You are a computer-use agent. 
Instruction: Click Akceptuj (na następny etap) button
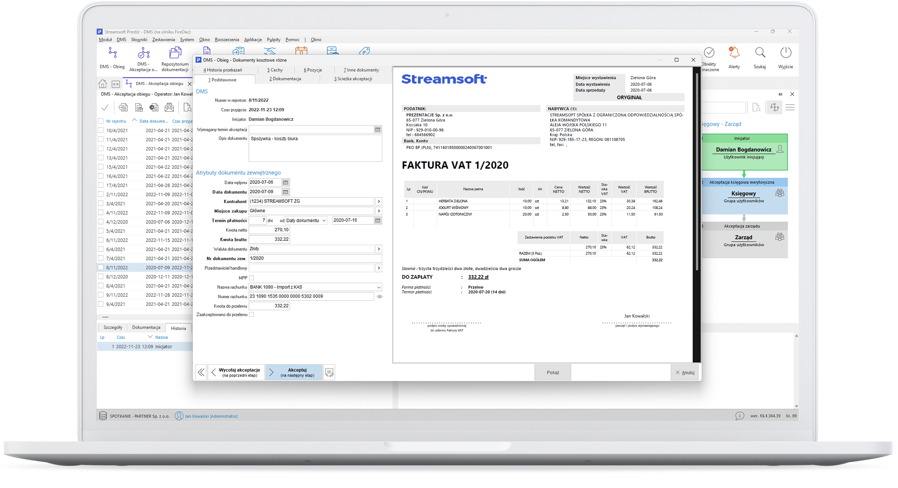(294, 373)
